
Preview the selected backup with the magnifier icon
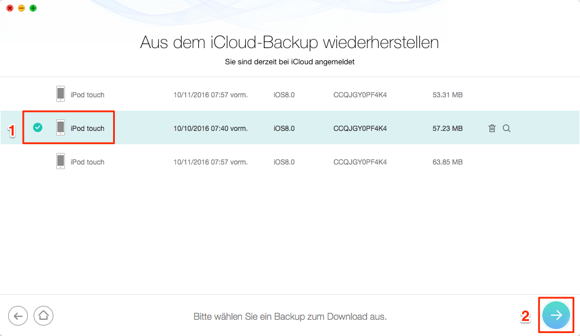pos(506,128)
